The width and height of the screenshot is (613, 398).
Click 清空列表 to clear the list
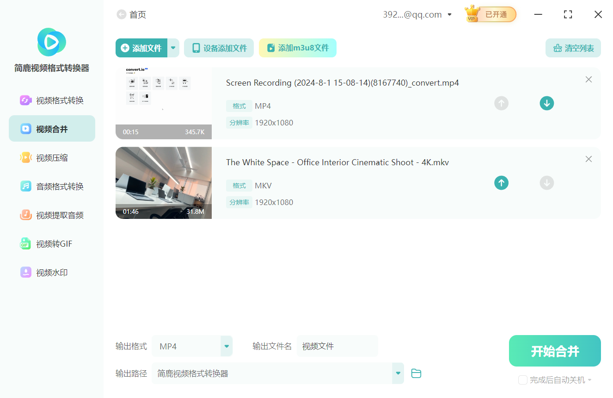pos(573,48)
